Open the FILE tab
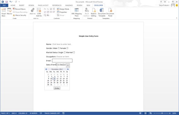Screen dimensions: 179x115 point(4,5)
